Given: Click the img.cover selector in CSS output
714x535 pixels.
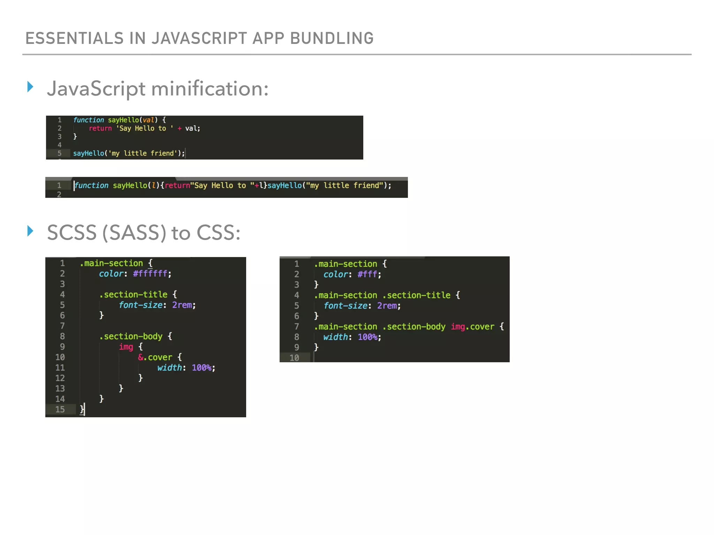Looking at the screenshot, I should click(x=472, y=327).
